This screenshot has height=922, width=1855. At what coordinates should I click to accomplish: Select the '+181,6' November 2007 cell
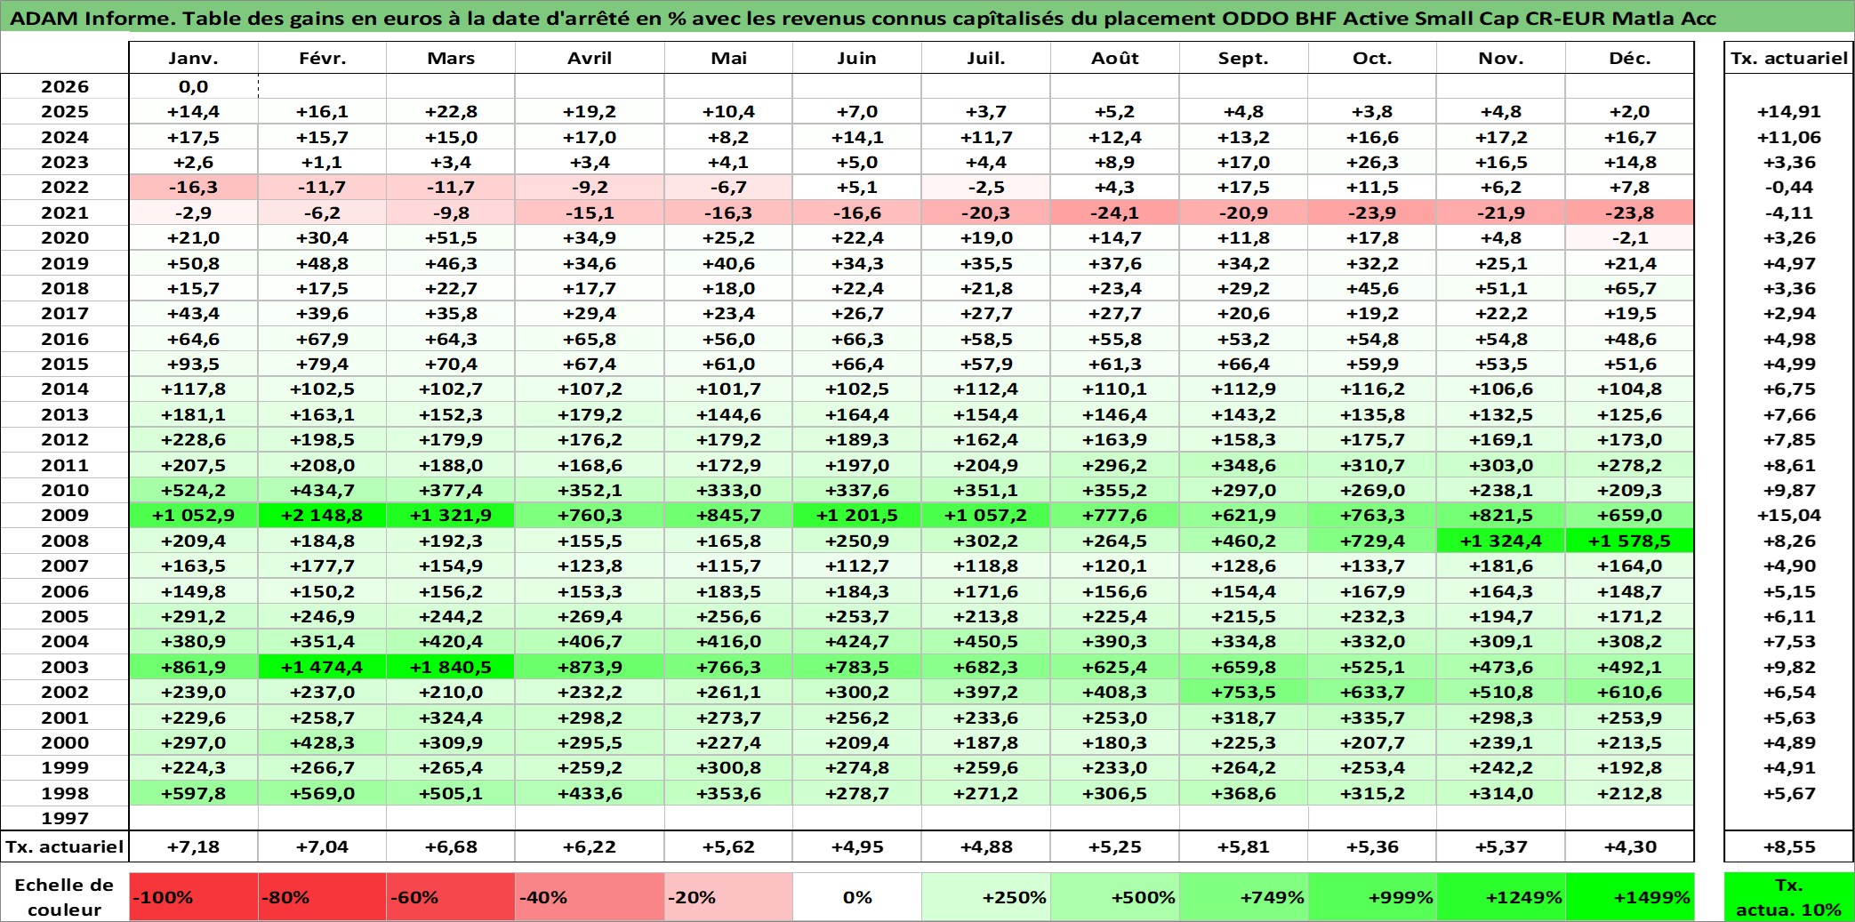[1501, 565]
